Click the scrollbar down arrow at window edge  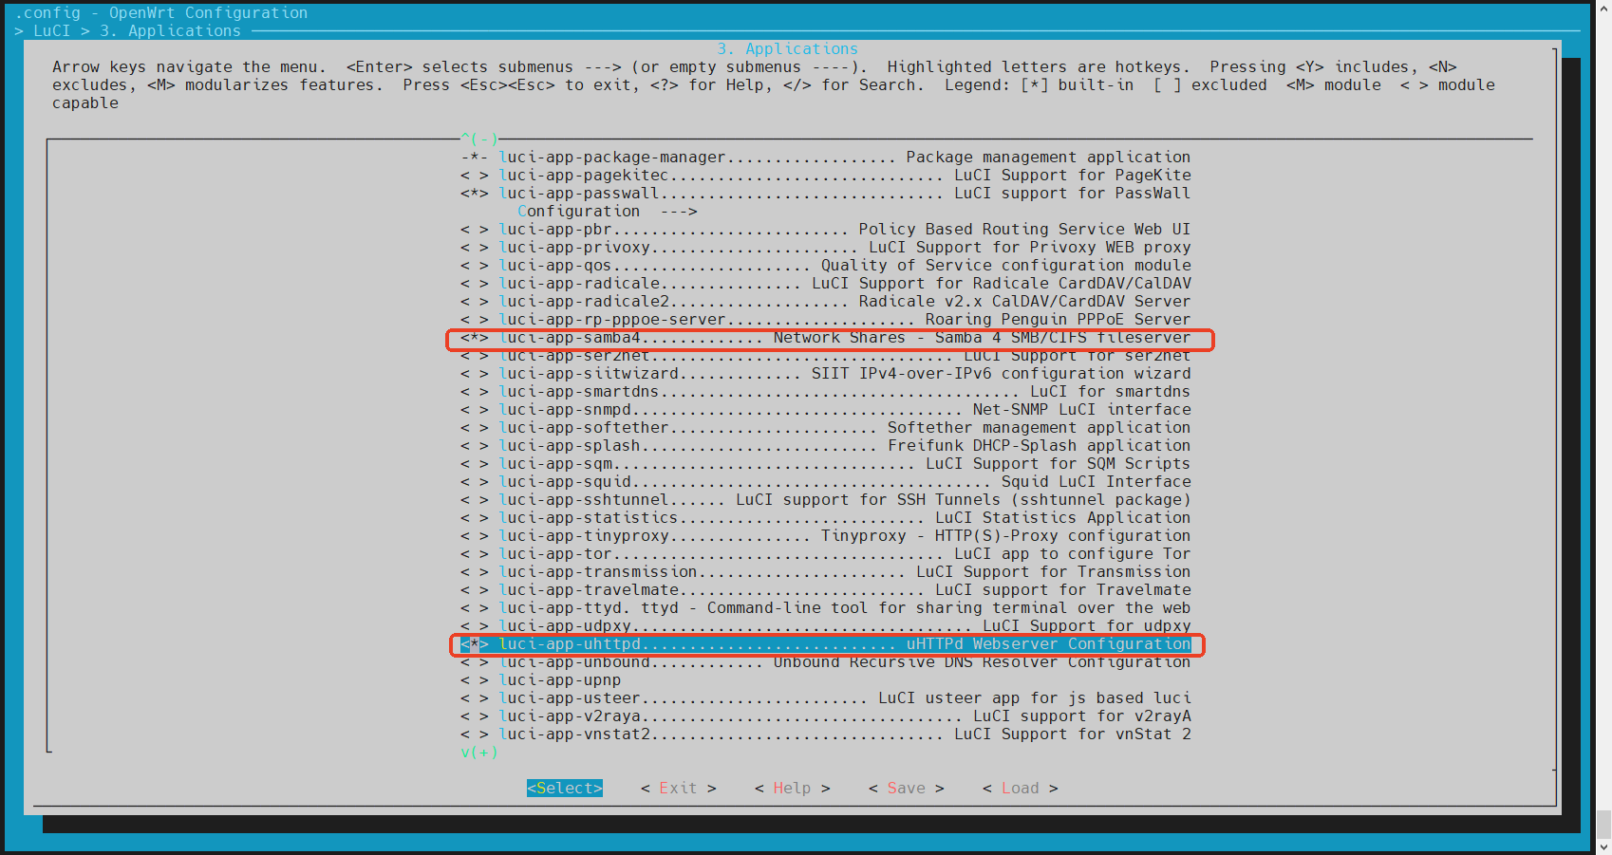point(1603,846)
